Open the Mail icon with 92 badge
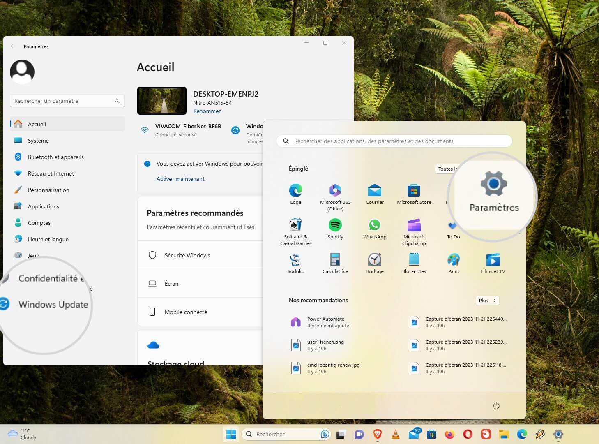The image size is (599, 444). click(x=415, y=434)
